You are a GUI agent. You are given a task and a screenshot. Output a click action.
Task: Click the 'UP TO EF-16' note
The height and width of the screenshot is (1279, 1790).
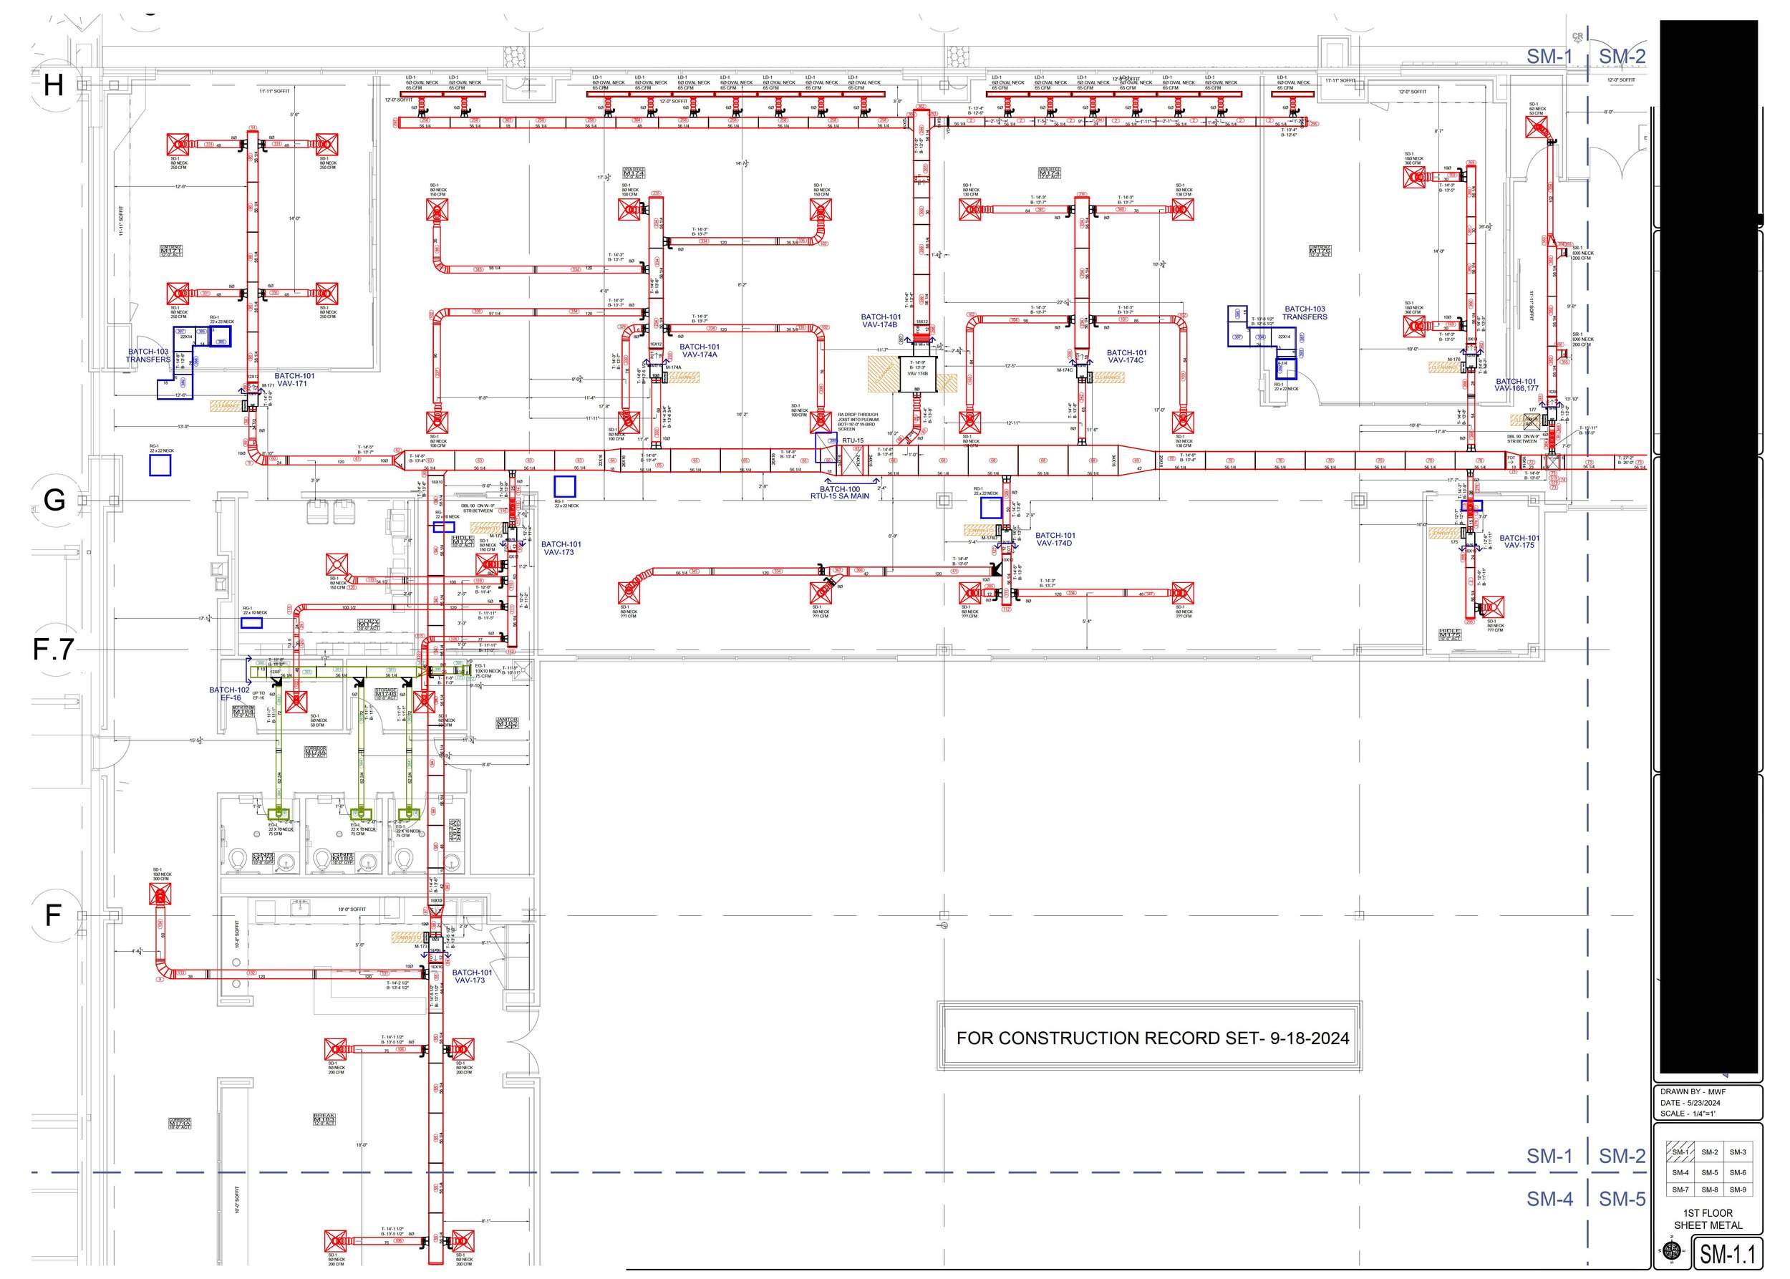259,696
